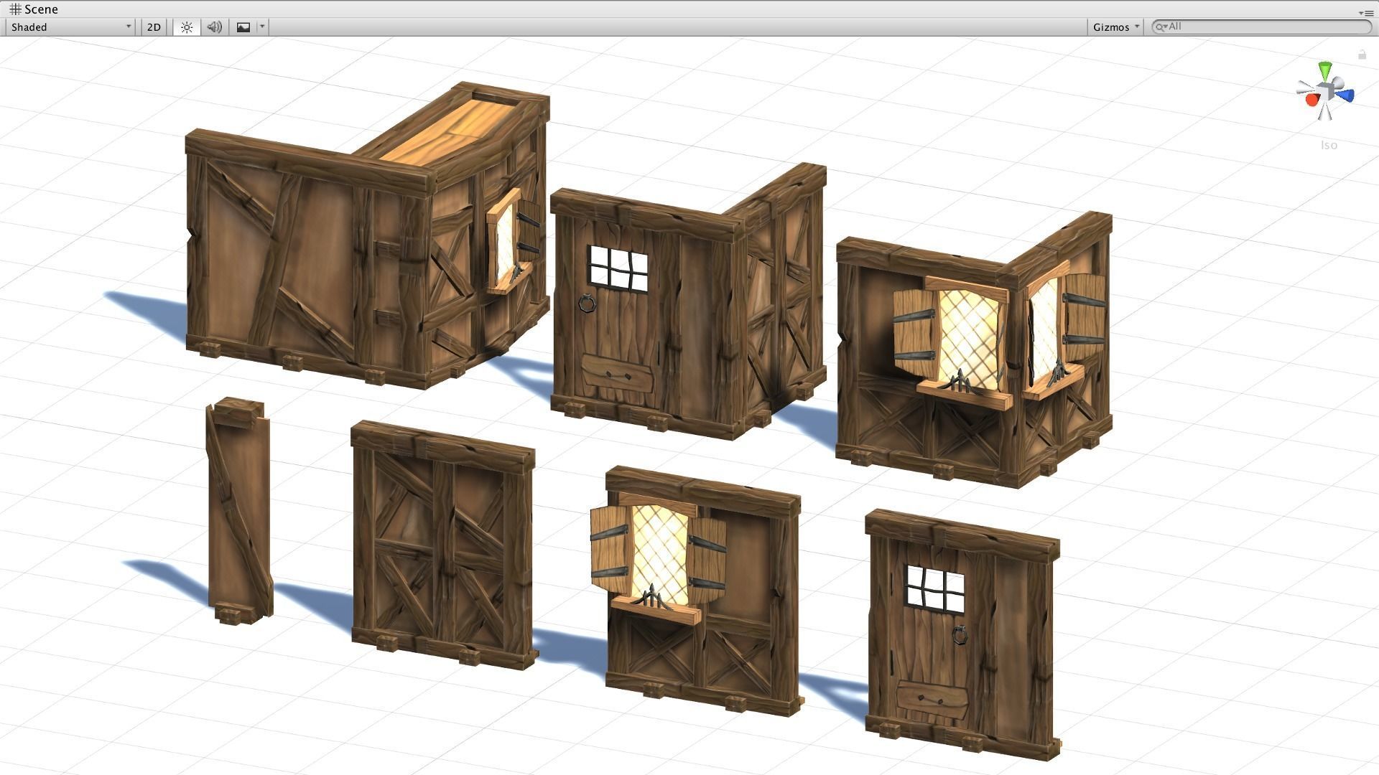Toggle scene audio speaker icon
This screenshot has height=775, width=1379.
click(x=214, y=27)
